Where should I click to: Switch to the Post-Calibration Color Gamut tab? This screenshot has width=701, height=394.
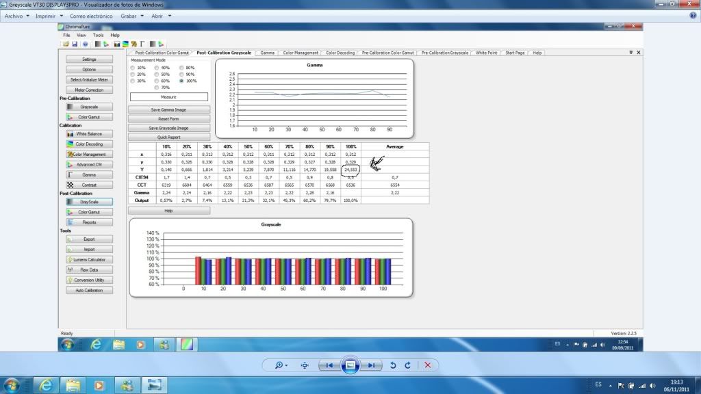[x=162, y=53]
